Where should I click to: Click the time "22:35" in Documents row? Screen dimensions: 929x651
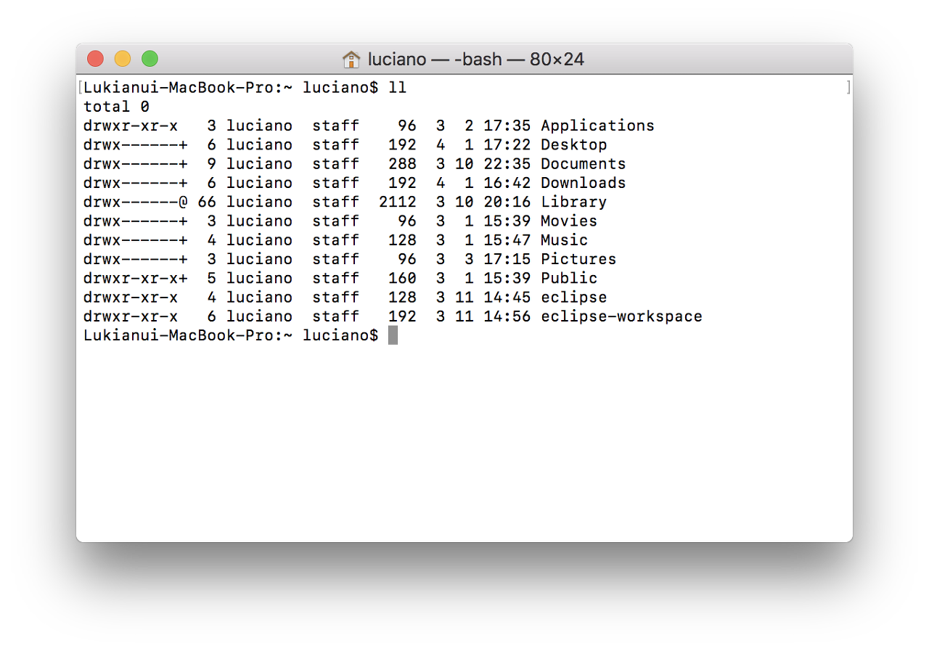(x=507, y=164)
